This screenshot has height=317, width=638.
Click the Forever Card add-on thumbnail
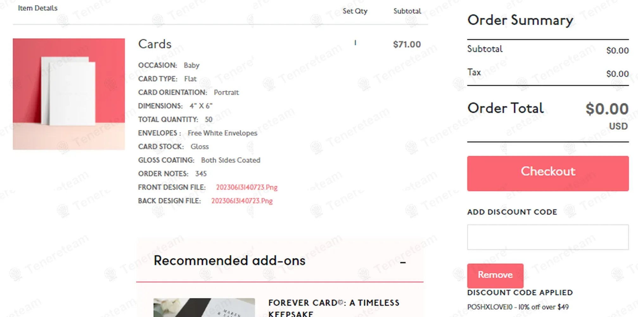(x=204, y=307)
